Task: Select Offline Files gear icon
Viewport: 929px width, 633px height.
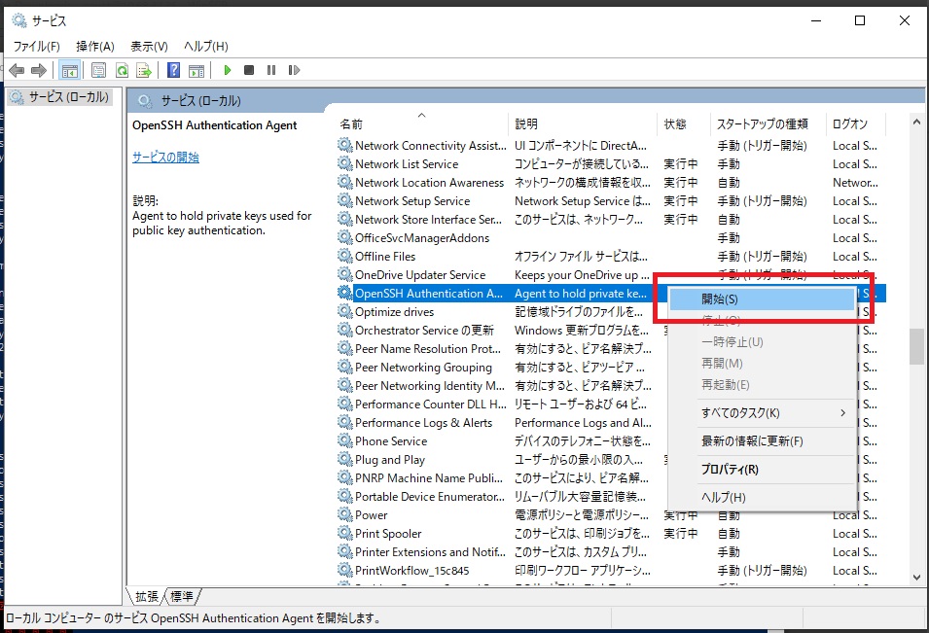Action: [x=344, y=256]
